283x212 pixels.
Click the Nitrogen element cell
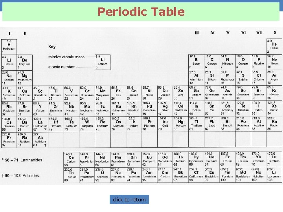tap(228, 62)
